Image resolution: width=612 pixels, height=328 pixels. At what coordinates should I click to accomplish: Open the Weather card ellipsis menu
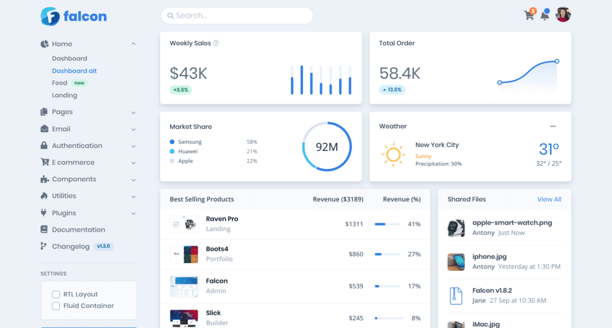(553, 126)
